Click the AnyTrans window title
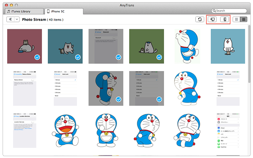 tap(127, 5)
